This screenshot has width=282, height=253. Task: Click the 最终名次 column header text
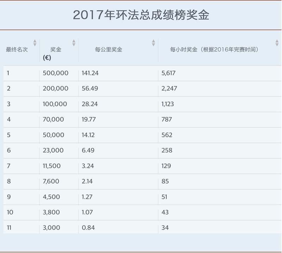point(17,50)
